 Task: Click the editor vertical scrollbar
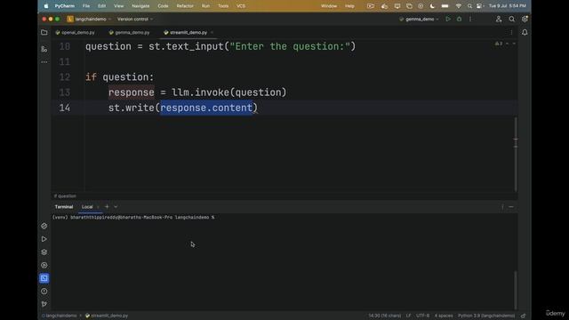pyautogui.click(x=516, y=154)
